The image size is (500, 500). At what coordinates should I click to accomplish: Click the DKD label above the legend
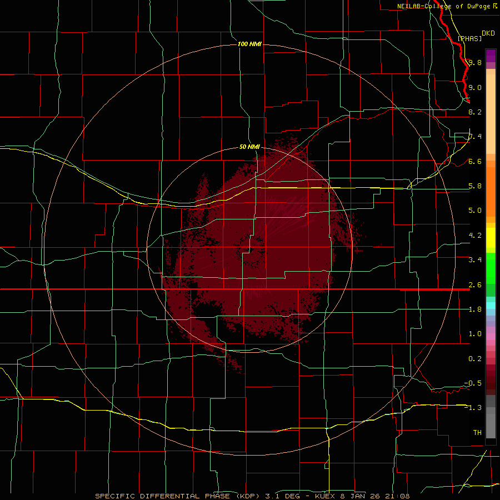point(488,33)
